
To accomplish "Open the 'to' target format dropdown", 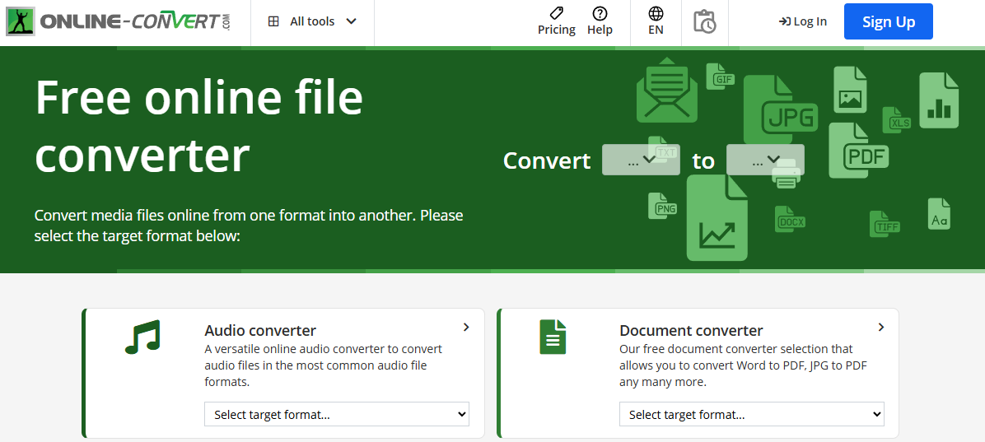I will [x=765, y=160].
